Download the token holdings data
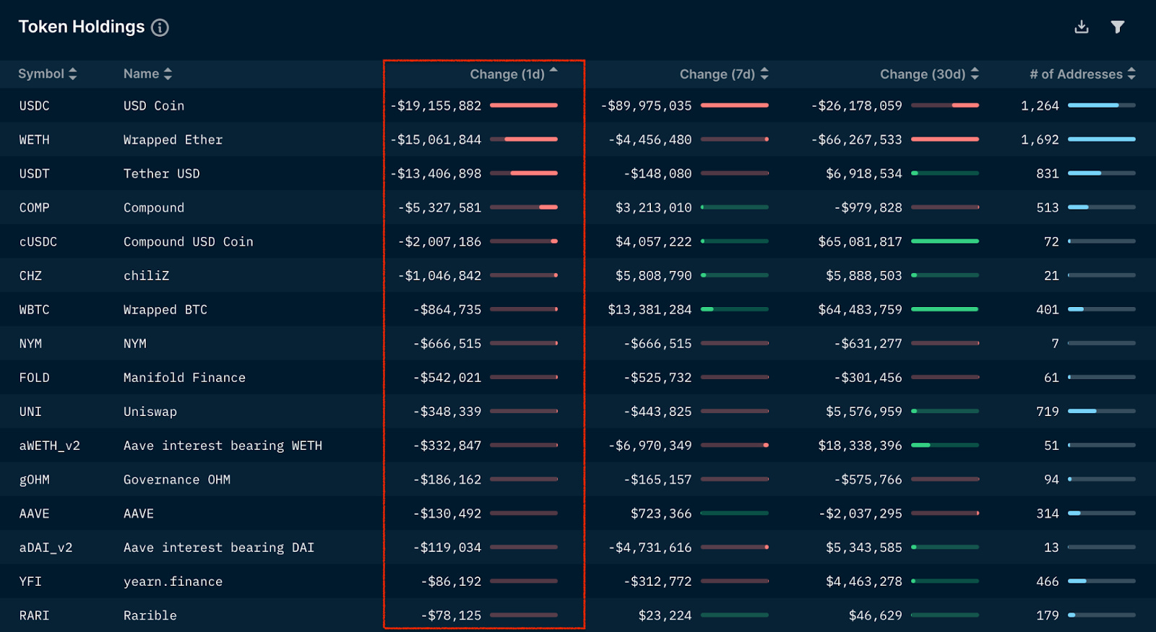 1082,27
